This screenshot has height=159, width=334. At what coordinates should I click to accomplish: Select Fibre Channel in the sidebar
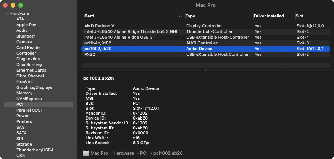click(x=30, y=76)
